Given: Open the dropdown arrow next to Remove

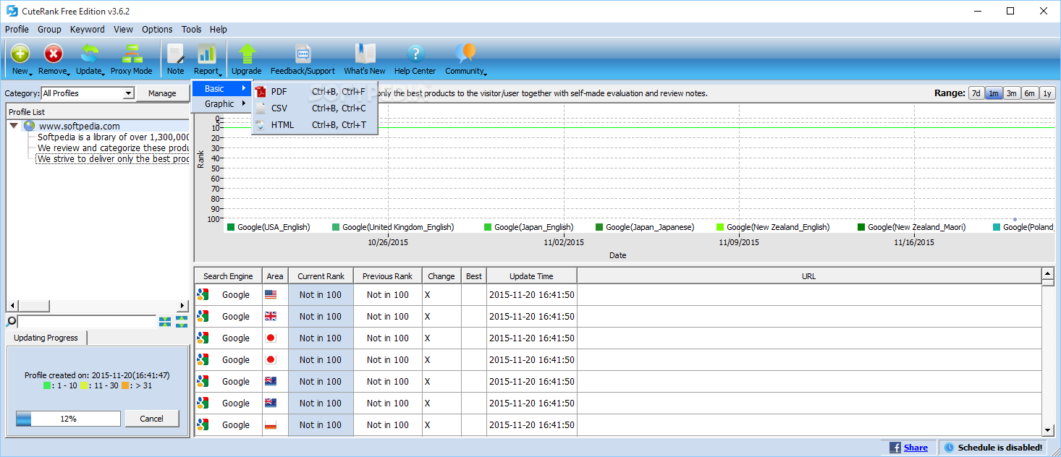Looking at the screenshot, I should click(69, 73).
